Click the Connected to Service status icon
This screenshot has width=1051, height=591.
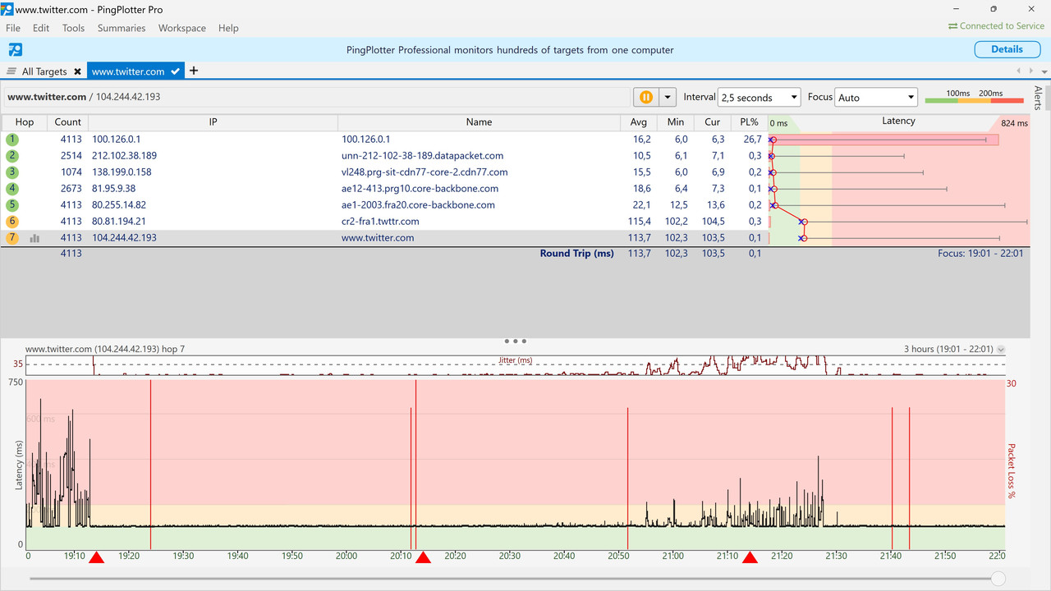952,26
